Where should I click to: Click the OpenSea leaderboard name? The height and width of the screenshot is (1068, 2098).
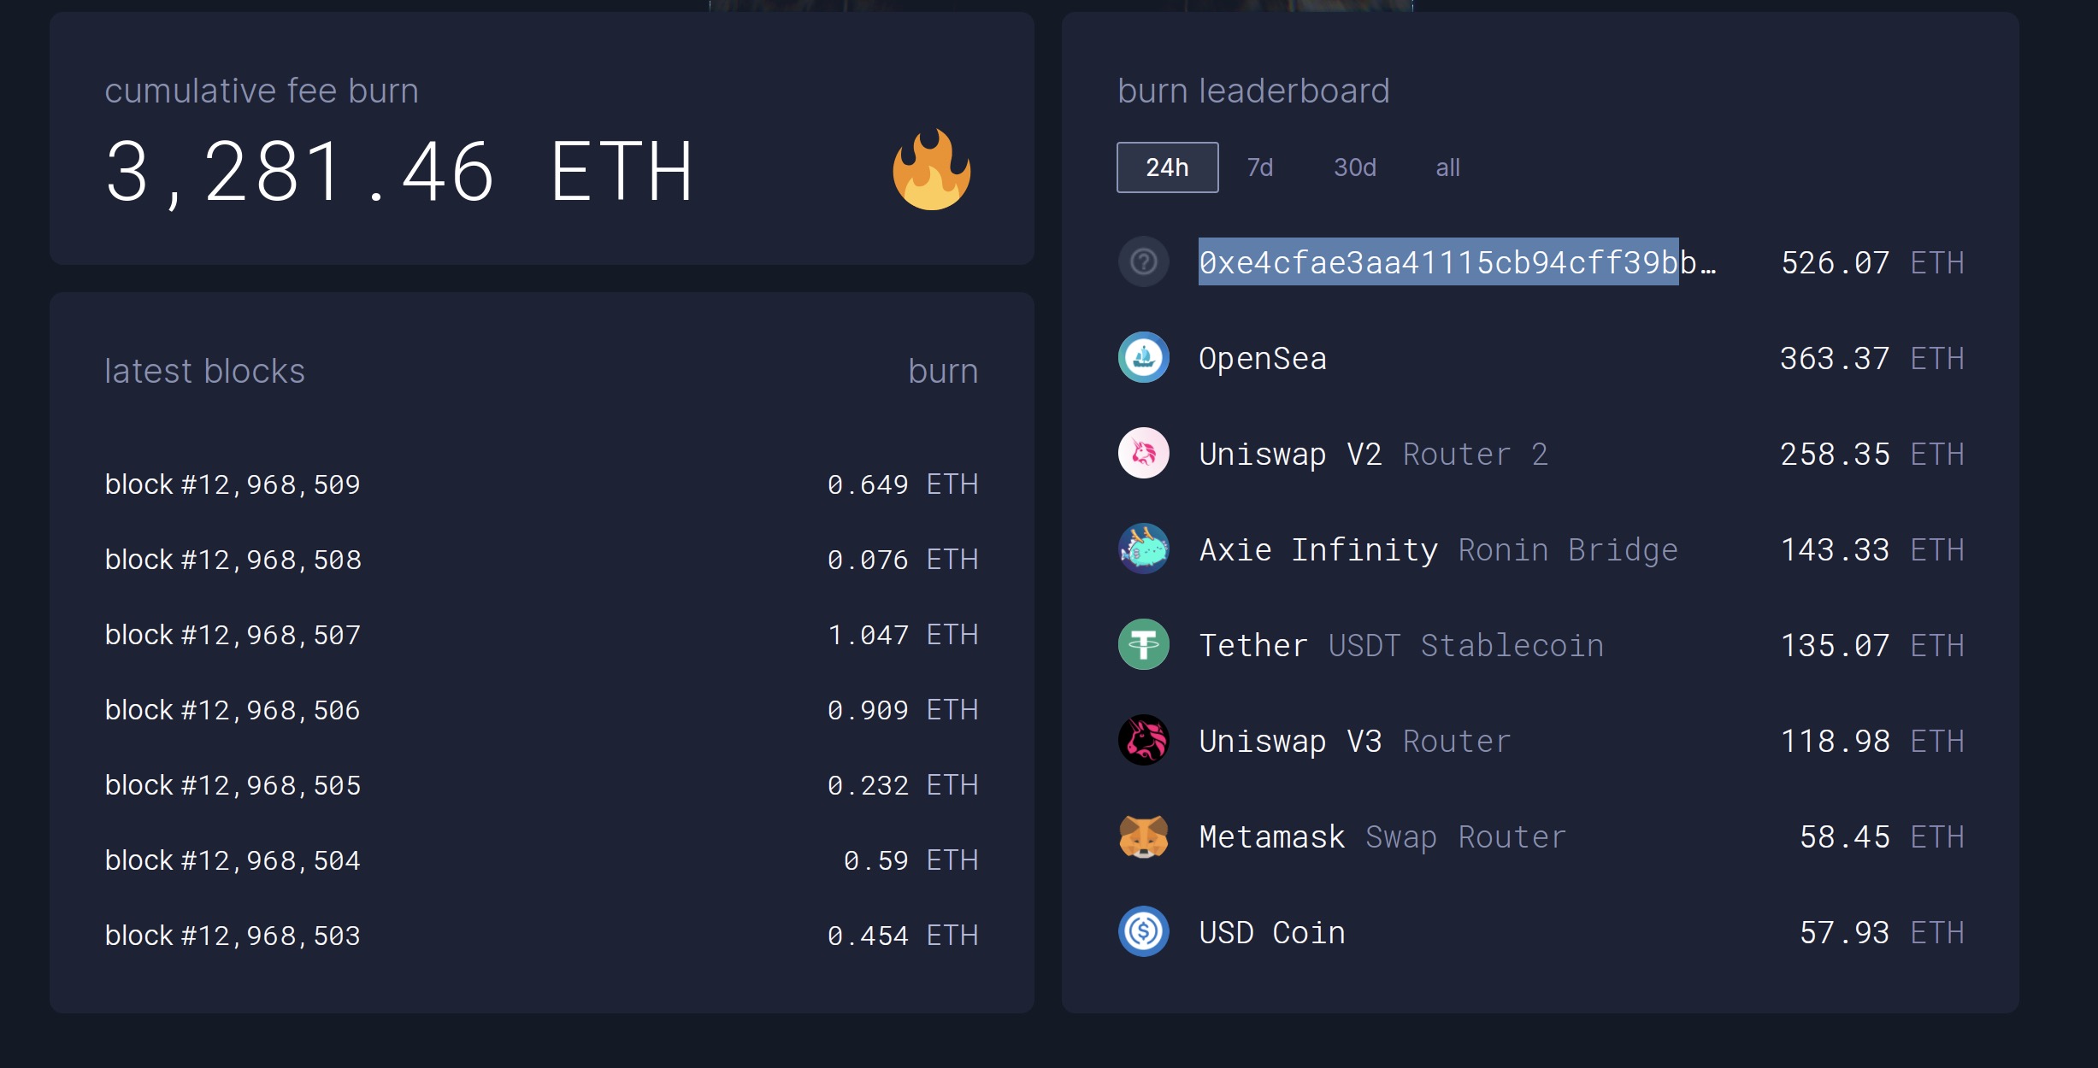(x=1263, y=358)
